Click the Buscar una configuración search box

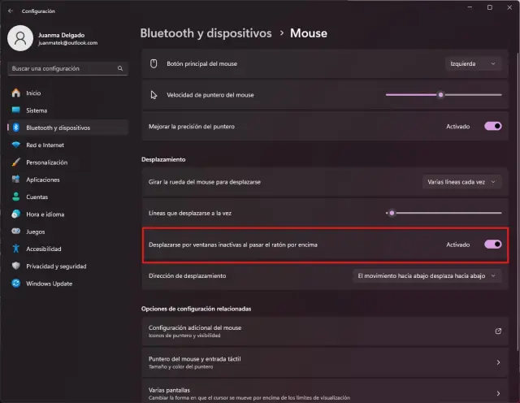click(67, 68)
